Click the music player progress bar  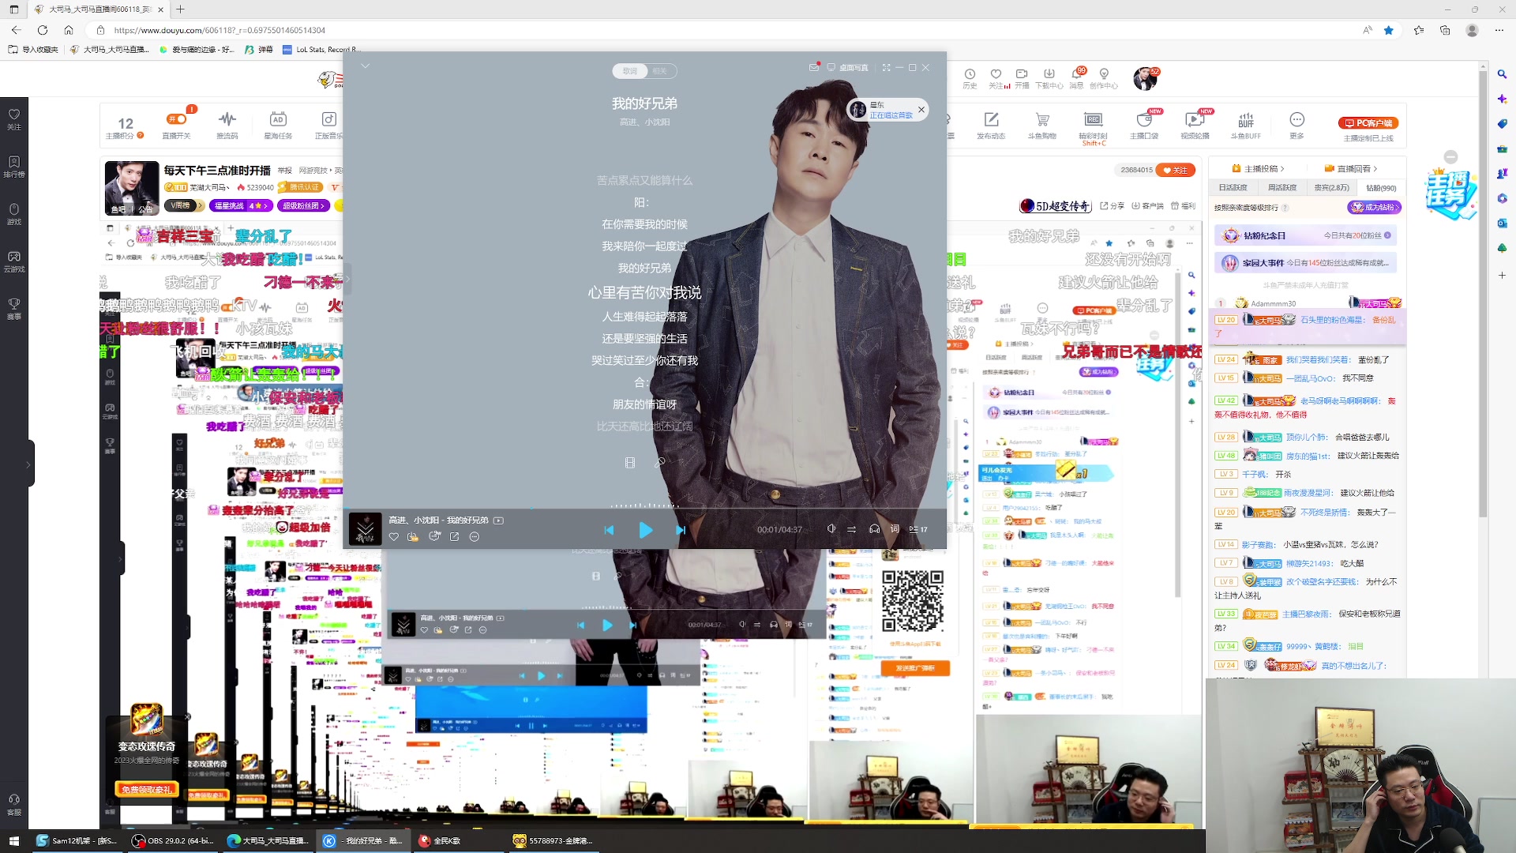coord(644,509)
